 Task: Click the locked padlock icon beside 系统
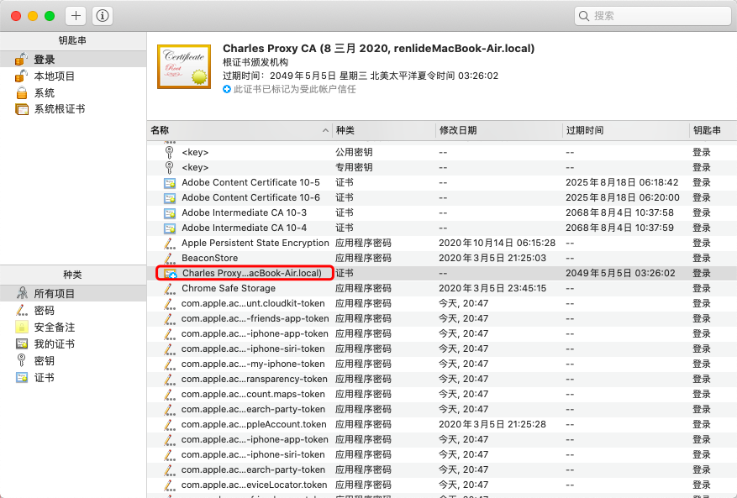tap(22, 92)
